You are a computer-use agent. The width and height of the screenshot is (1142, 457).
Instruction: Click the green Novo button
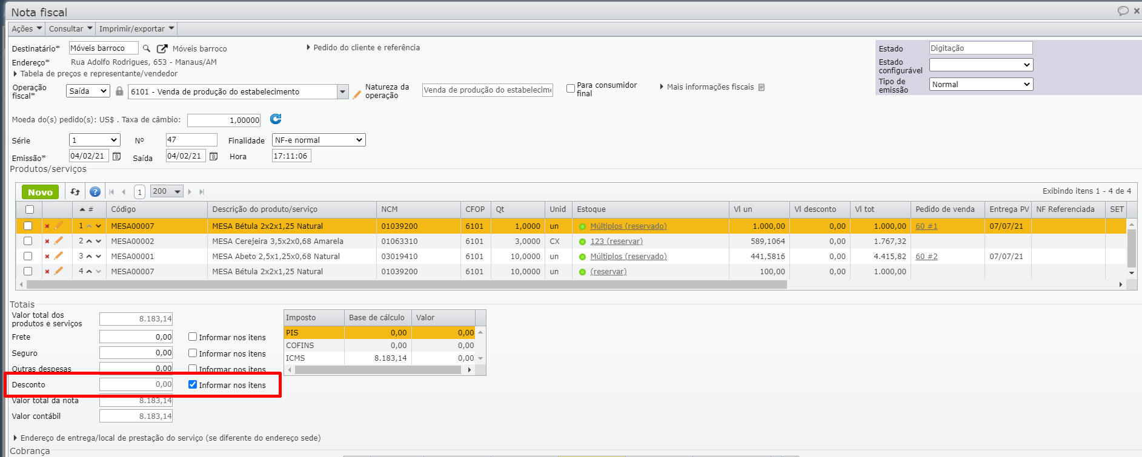[40, 192]
